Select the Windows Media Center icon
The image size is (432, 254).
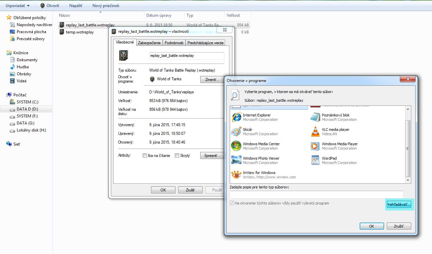(236, 146)
